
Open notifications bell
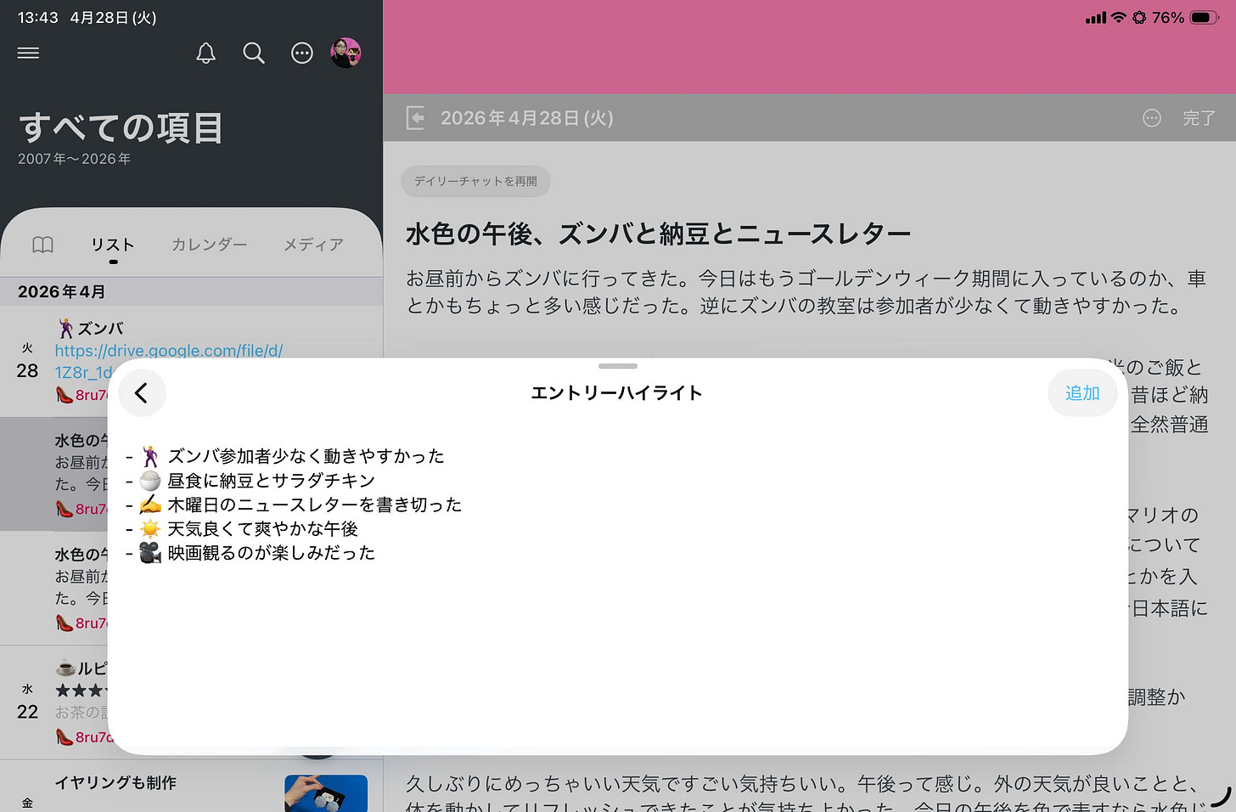pyautogui.click(x=205, y=53)
